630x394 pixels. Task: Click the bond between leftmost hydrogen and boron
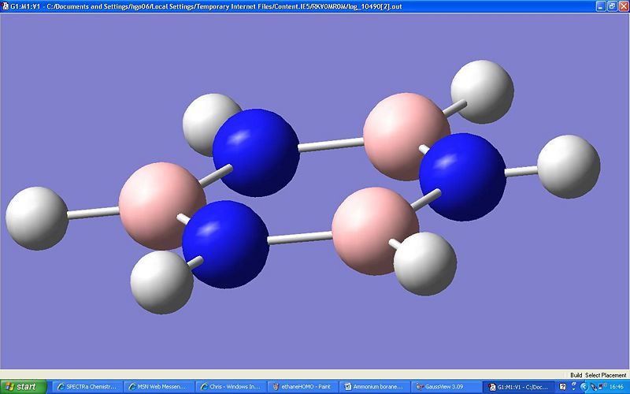[93, 213]
